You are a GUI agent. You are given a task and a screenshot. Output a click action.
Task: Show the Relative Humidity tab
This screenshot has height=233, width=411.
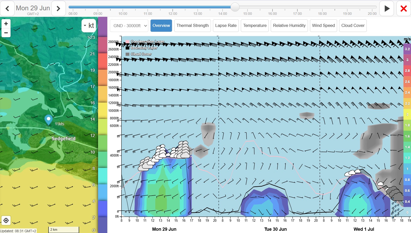click(289, 26)
